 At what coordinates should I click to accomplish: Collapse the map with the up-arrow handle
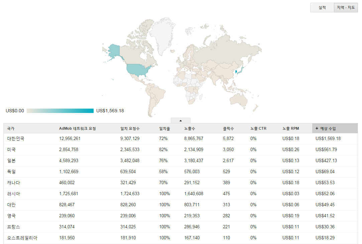click(x=180, y=121)
